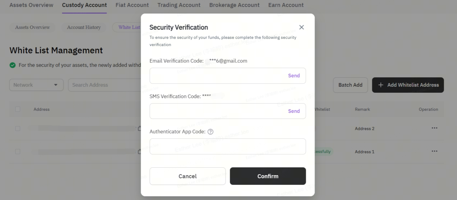Click Send for the Email Verification Code

tap(294, 75)
